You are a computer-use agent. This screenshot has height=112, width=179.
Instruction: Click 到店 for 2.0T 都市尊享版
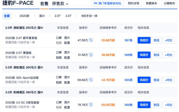click(157, 40)
